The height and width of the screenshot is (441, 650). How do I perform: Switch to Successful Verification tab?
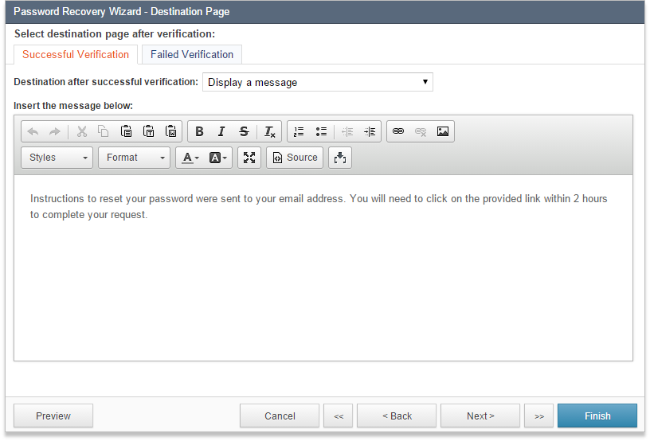point(76,55)
